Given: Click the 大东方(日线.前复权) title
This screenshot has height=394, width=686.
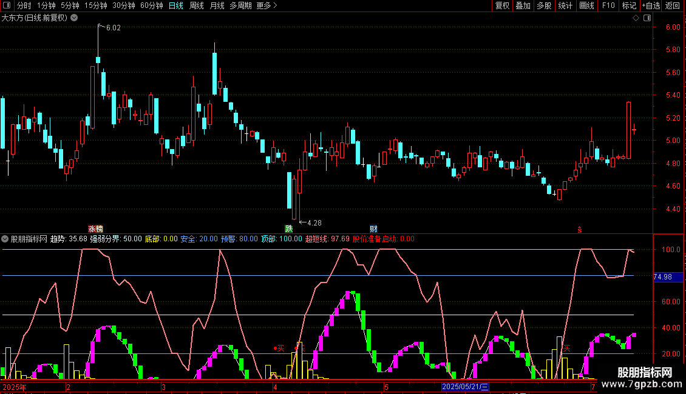Looking at the screenshot, I should tap(34, 18).
